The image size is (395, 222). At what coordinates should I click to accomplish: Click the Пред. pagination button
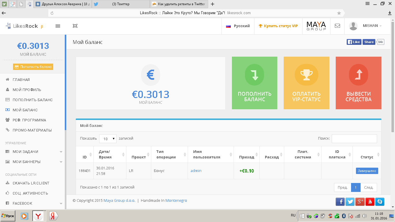(x=343, y=187)
